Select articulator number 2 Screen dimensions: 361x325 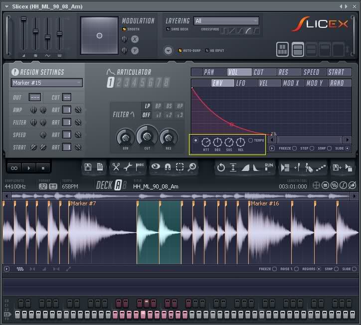pos(118,83)
